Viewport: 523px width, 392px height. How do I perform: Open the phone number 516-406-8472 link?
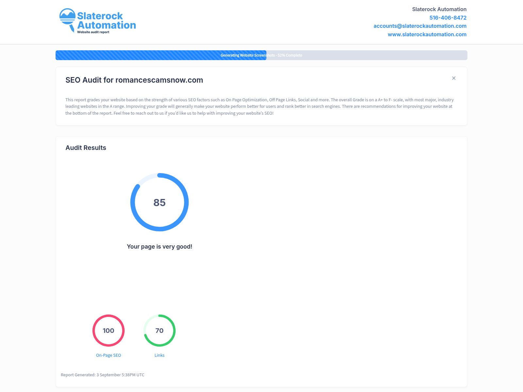click(448, 18)
